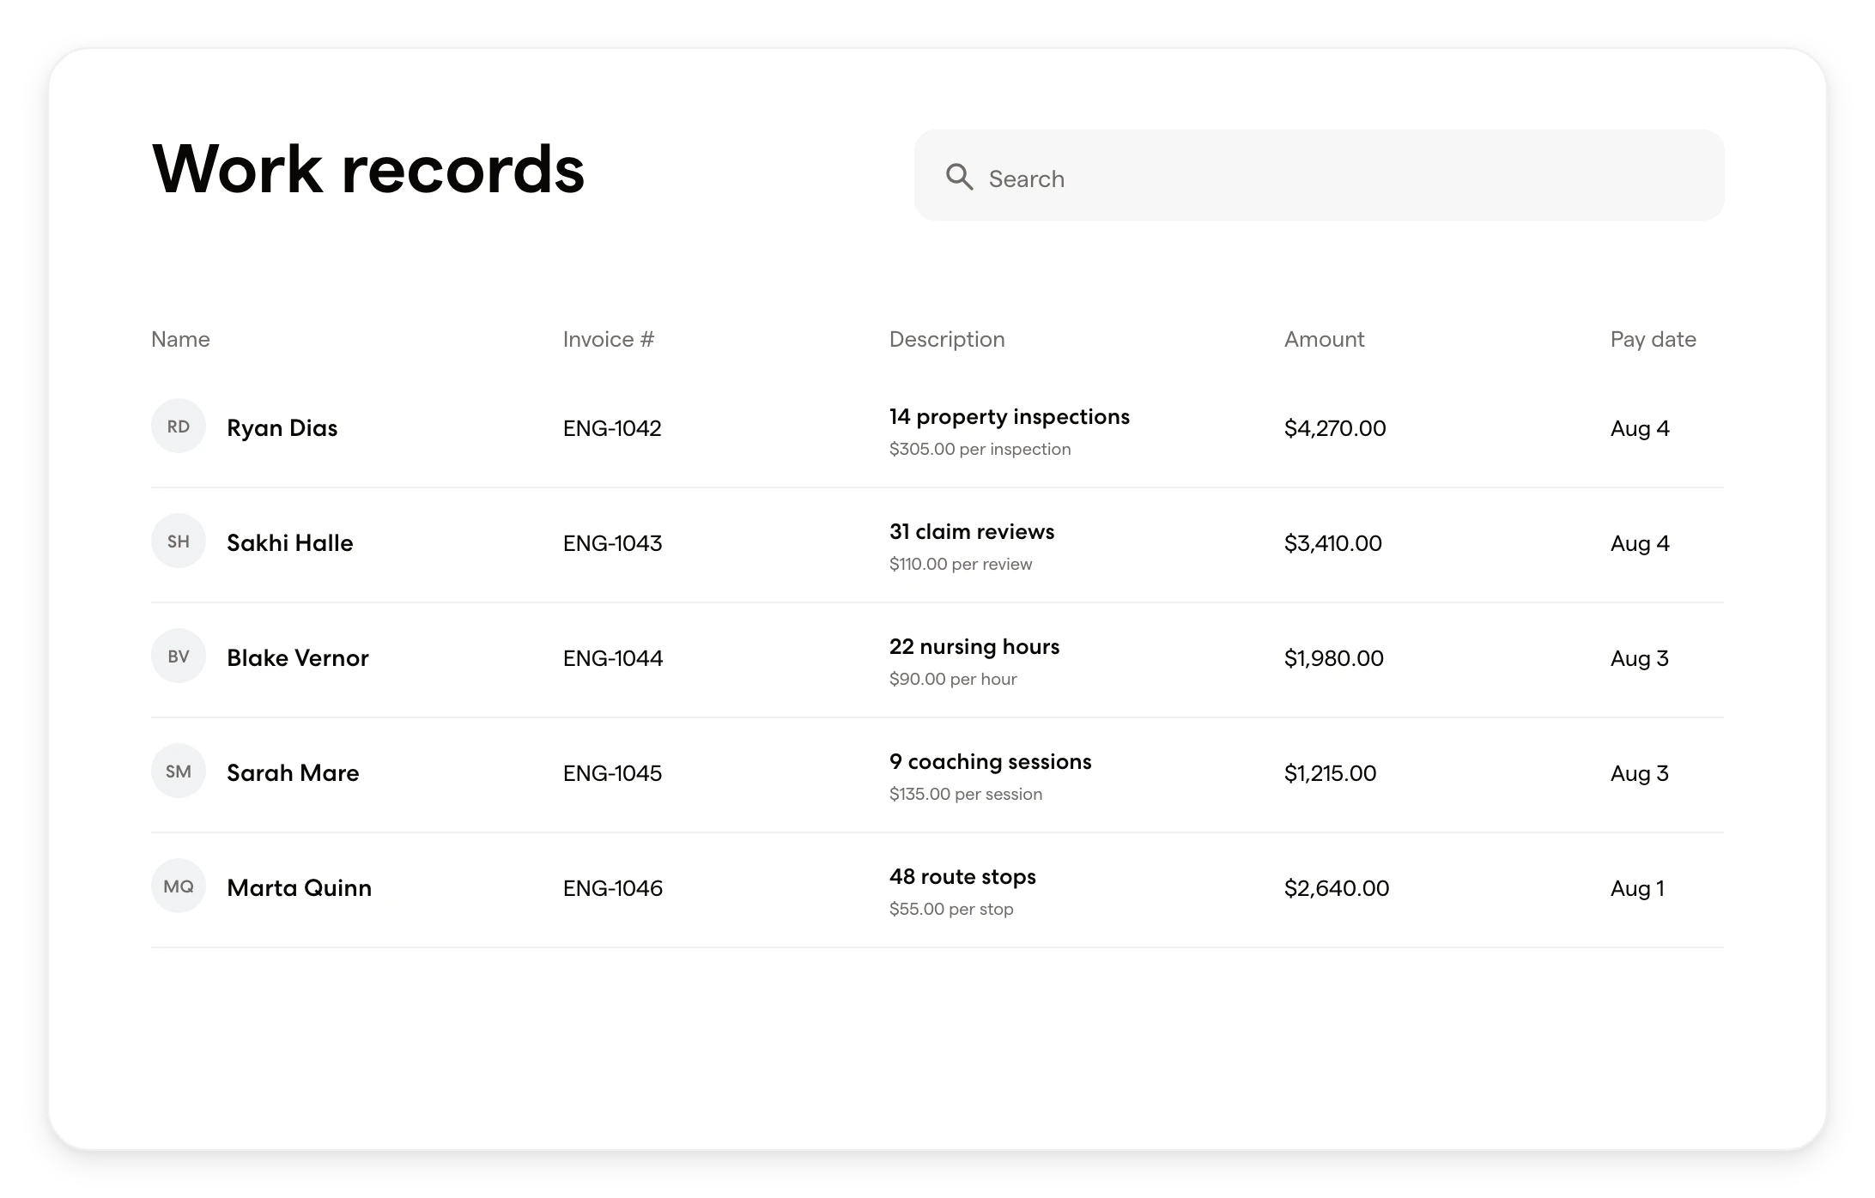Select the name Blake Vernor

tap(297, 658)
